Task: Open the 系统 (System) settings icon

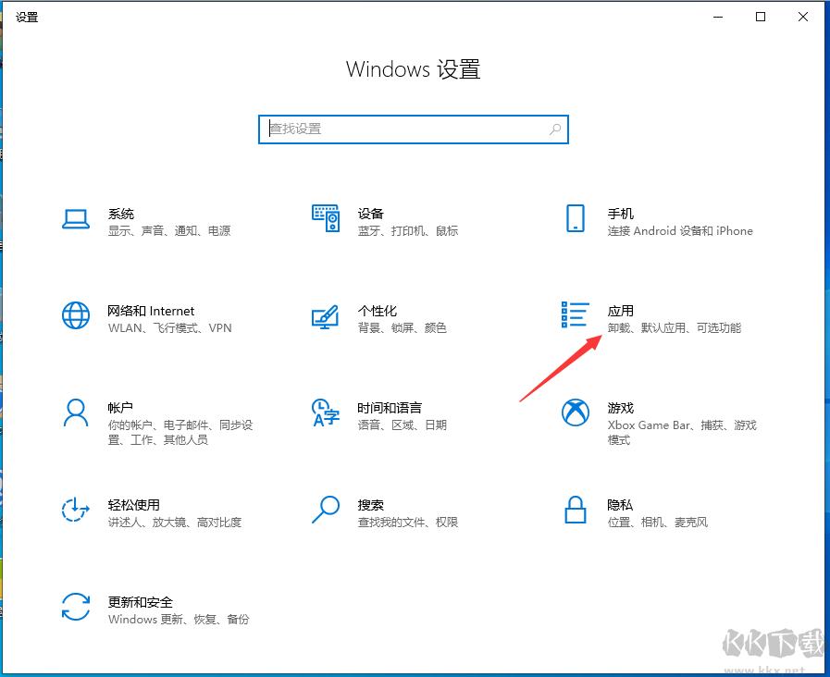Action: (76, 218)
